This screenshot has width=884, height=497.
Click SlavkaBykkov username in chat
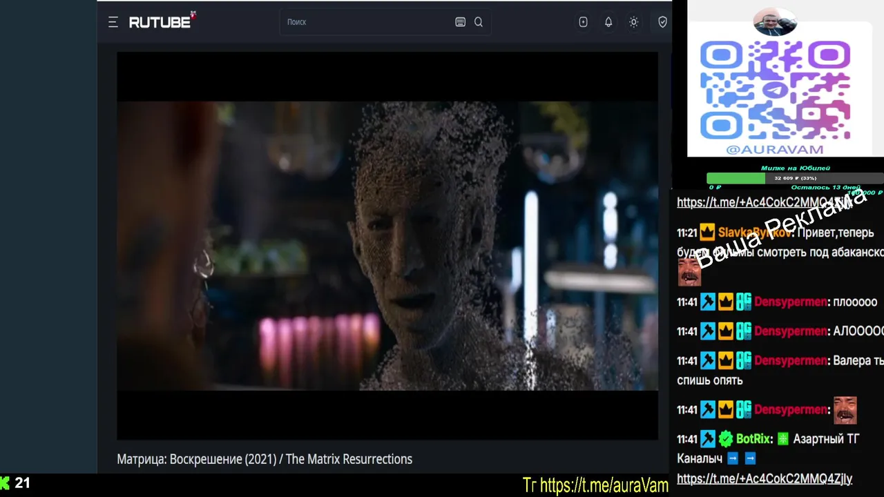click(x=754, y=233)
